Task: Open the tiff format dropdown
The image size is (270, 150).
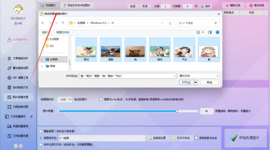Action: tap(64, 99)
